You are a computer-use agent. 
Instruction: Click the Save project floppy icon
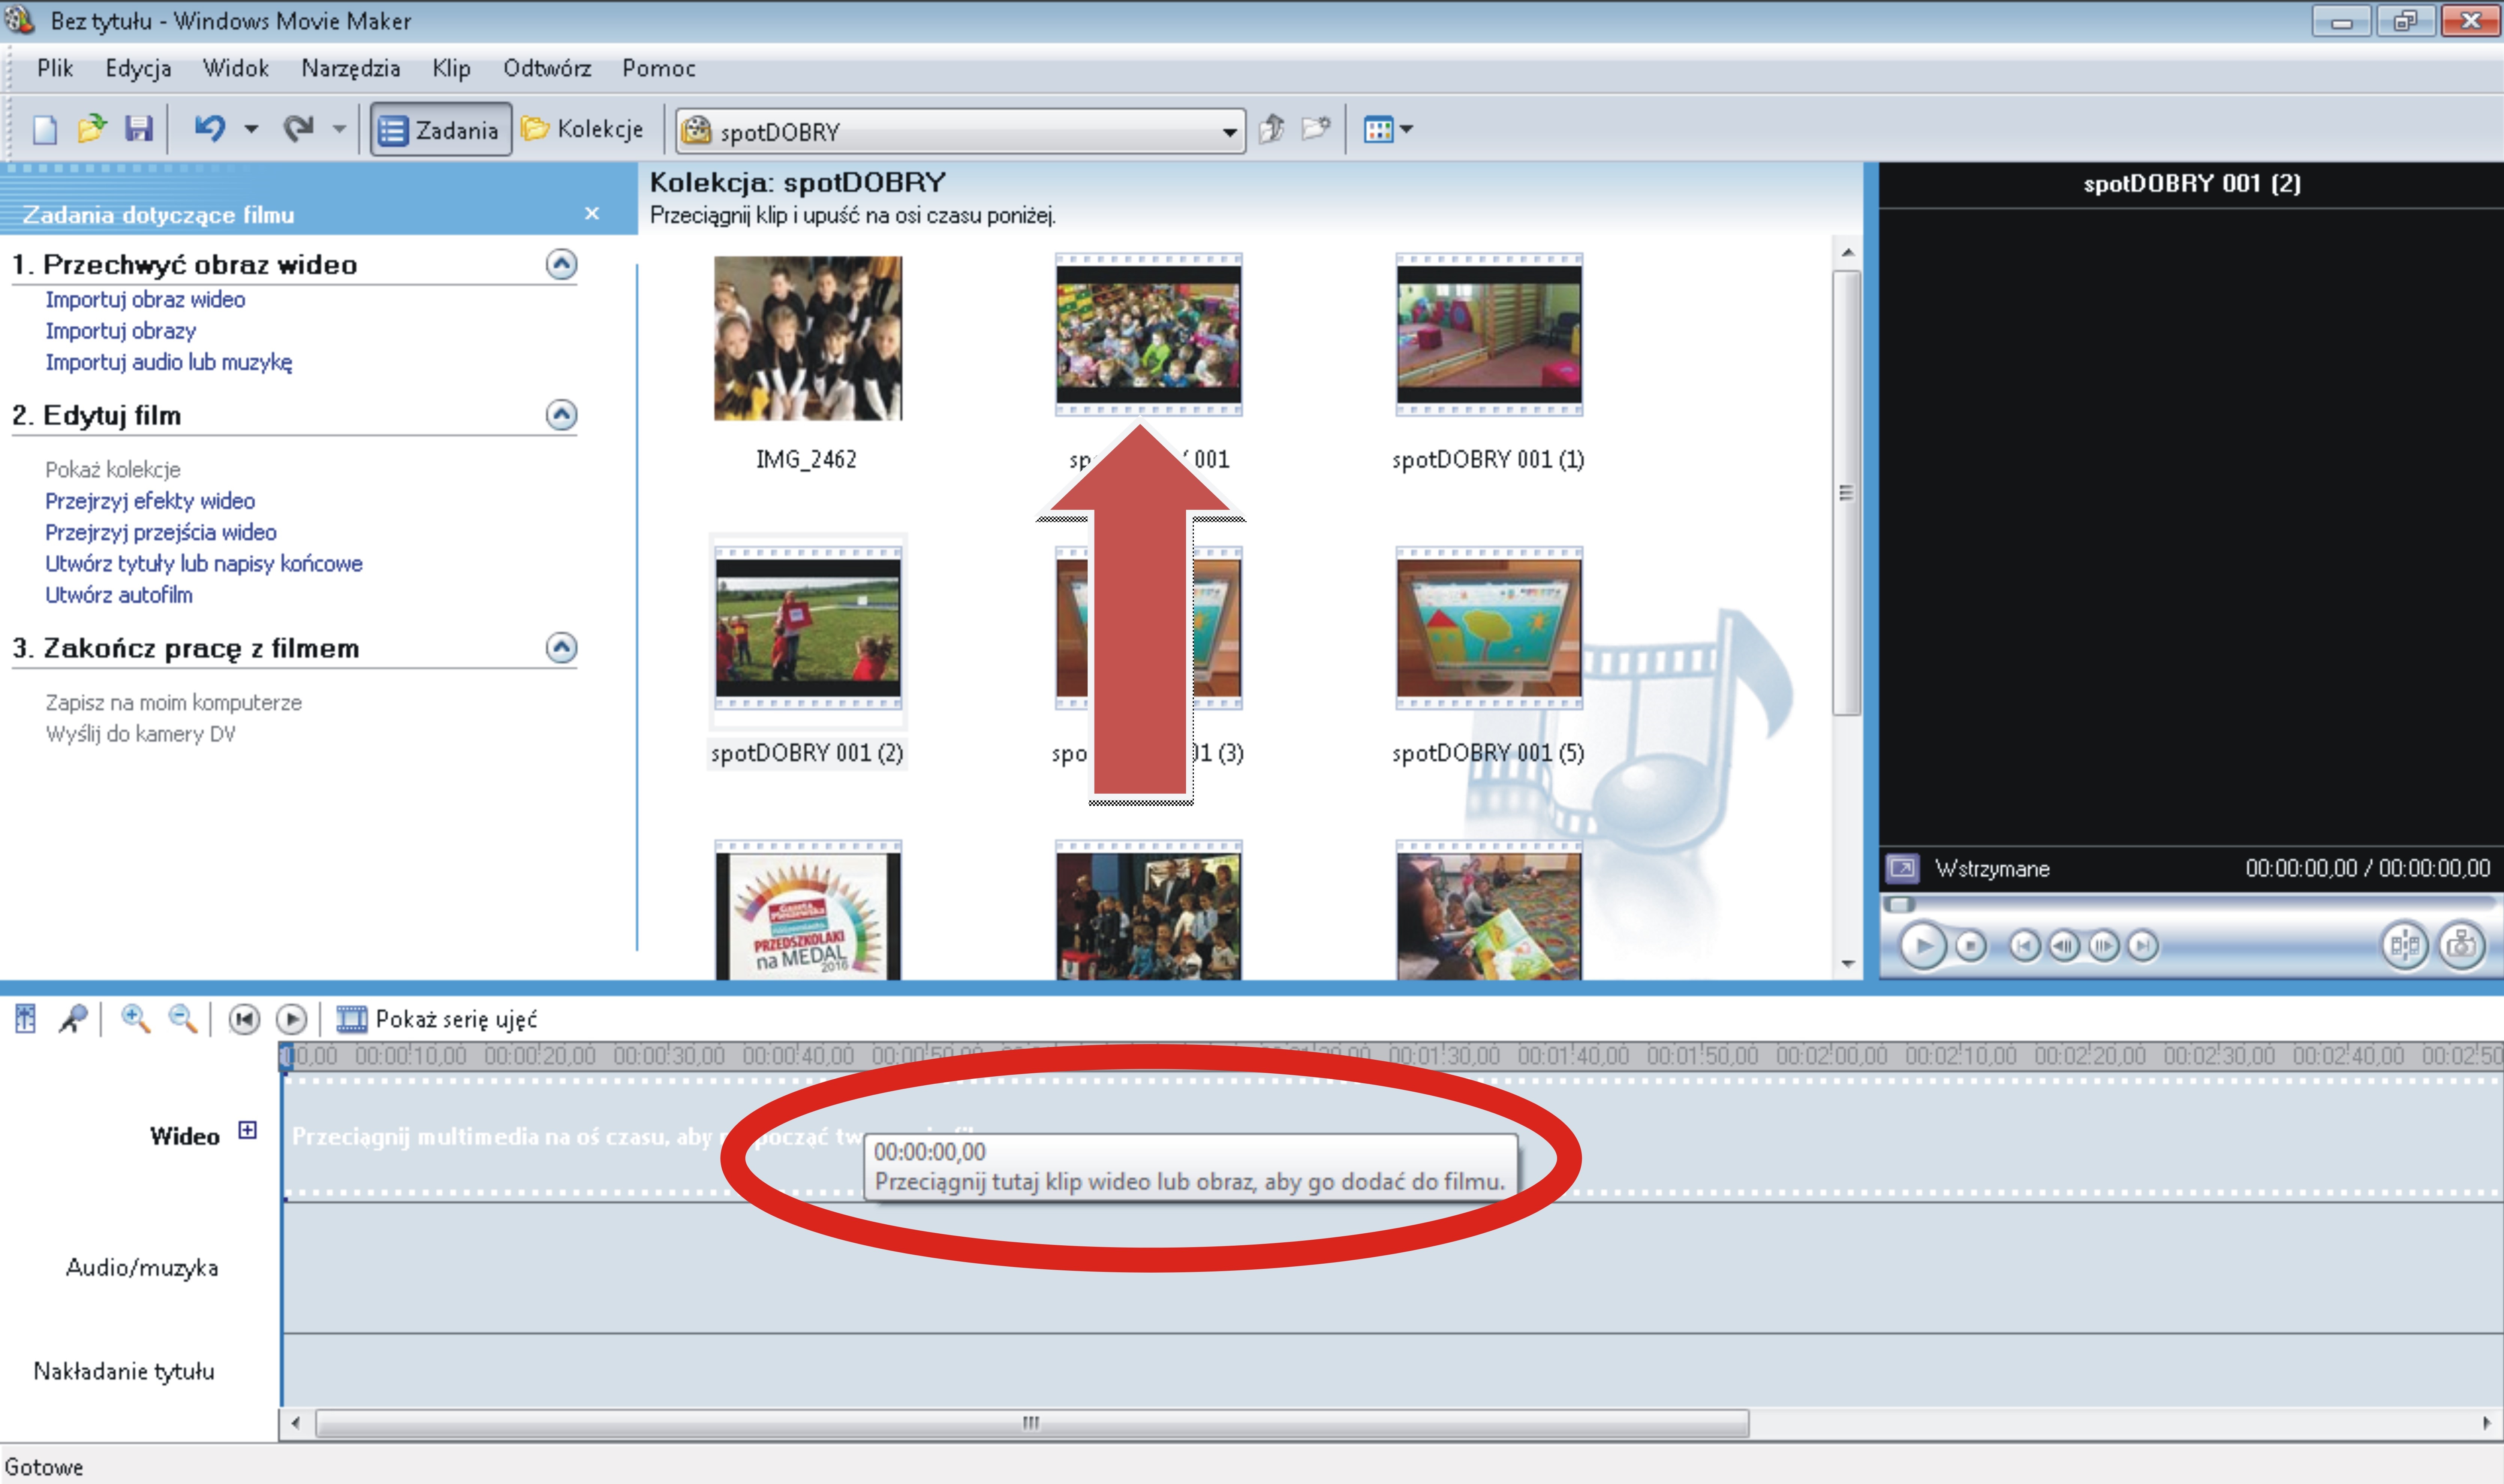point(138,129)
